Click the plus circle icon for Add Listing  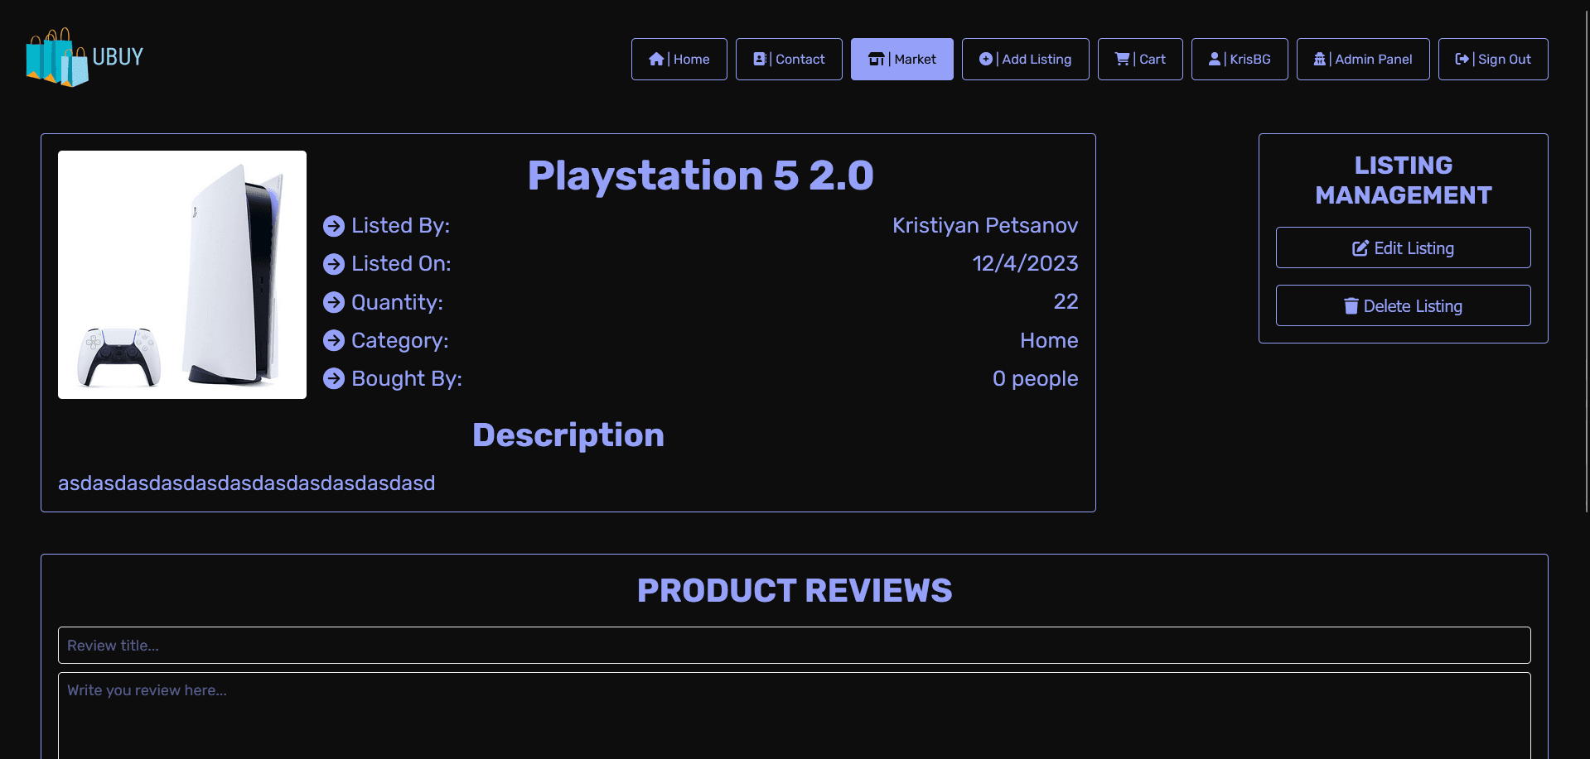[x=985, y=60]
